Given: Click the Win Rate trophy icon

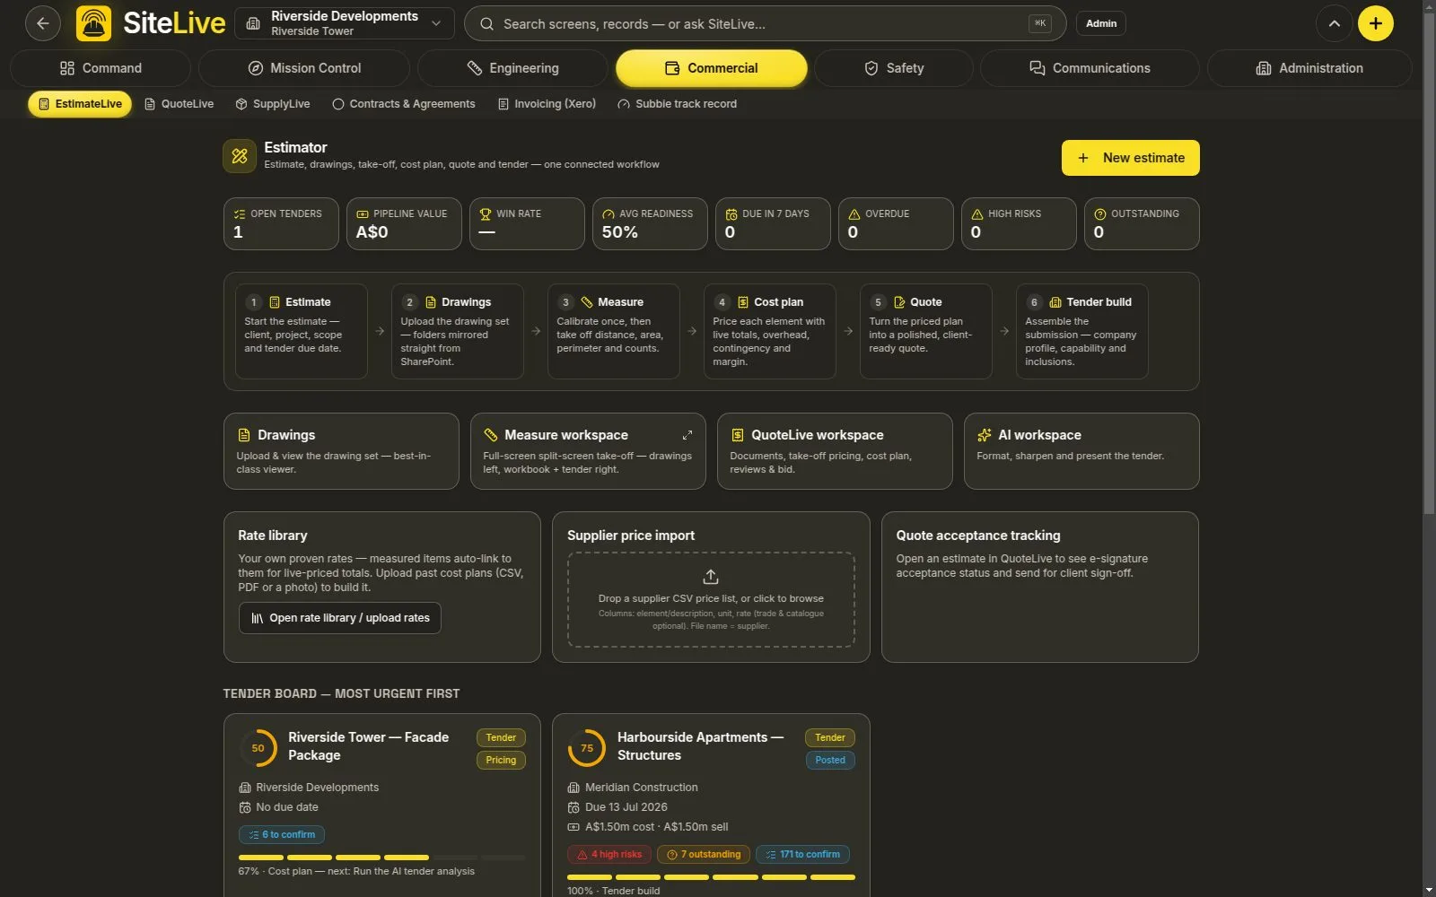Looking at the screenshot, I should point(486,214).
